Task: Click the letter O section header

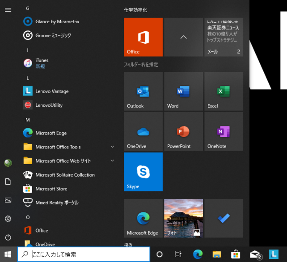Action: 28,217
